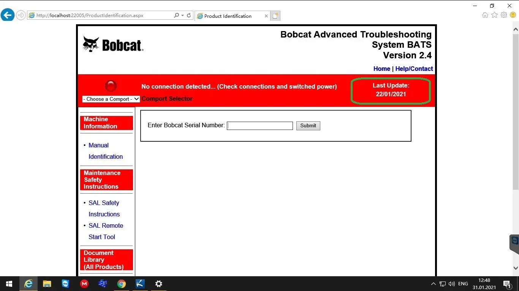The image size is (519, 291).
Task: Click the refresh icon in address bar
Action: tap(189, 16)
